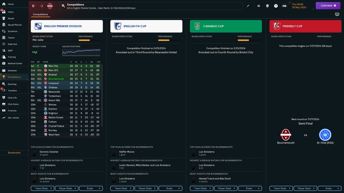Open the Transfers section
Screen dimensions: 344x193
(12, 91)
